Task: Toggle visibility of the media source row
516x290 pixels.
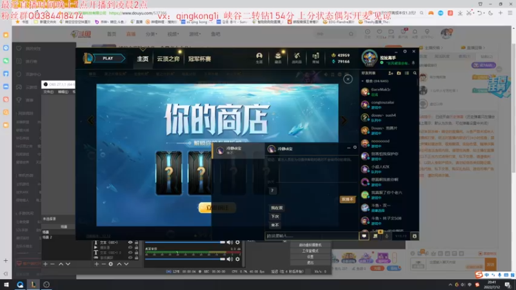Action: point(130,247)
